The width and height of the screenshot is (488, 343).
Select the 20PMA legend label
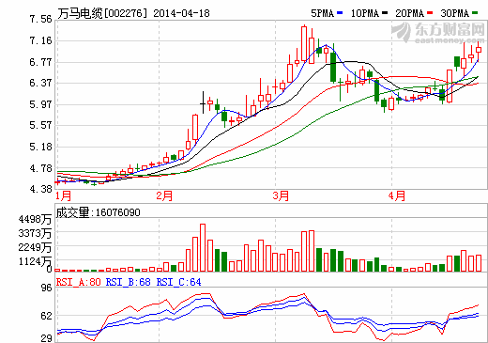[x=409, y=13]
